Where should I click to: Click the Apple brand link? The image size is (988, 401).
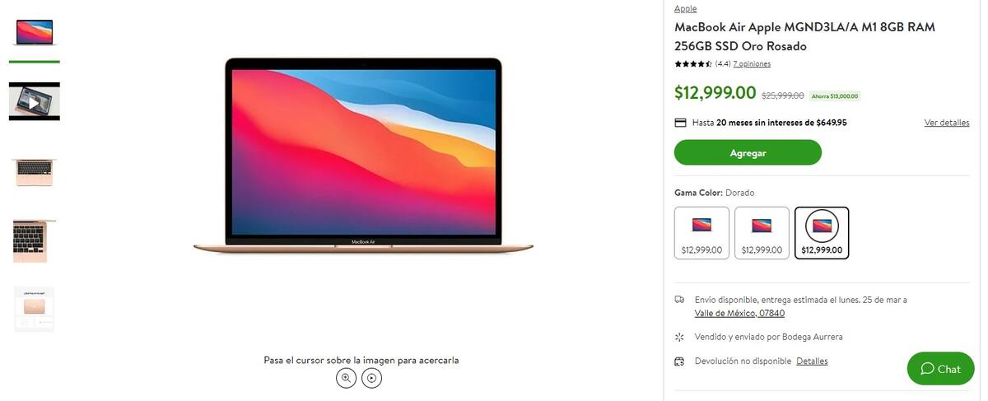point(685,8)
